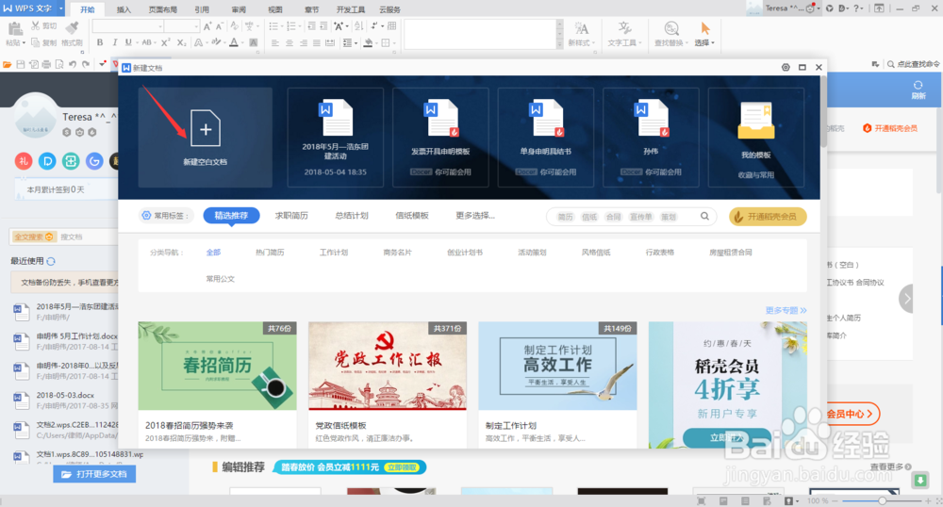943x507 pixels.
Task: Click the justify alignment icon
Action: tap(316, 42)
